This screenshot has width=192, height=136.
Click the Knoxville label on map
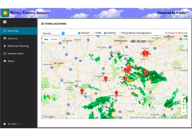click(155, 115)
